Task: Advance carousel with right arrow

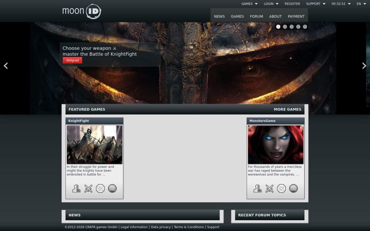Action: tap(364, 66)
